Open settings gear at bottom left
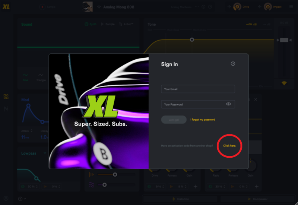Image resolution: width=298 pixels, height=205 pixels. (6, 198)
